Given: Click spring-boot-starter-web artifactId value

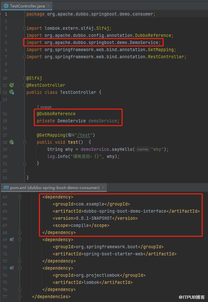Looking at the screenshot, I should click(x=113, y=254).
